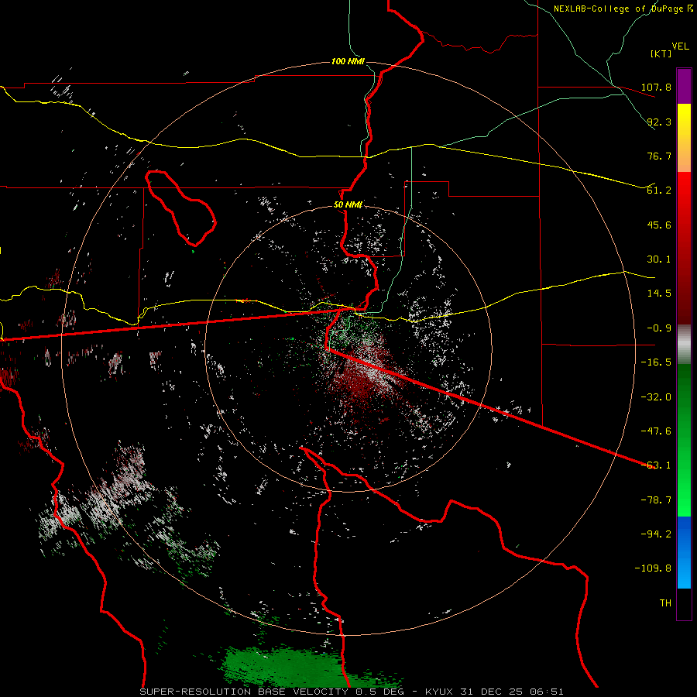Viewport: 697px width, 697px height.
Task: Click the 30.1 velocity scale value
Action: [659, 259]
